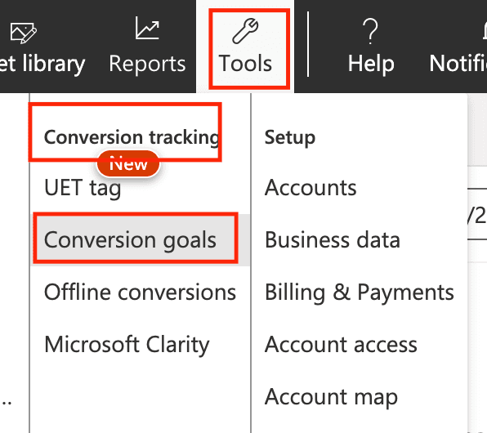This screenshot has width=487, height=433.
Task: Open the Reports label in top bar
Action: [x=147, y=64]
